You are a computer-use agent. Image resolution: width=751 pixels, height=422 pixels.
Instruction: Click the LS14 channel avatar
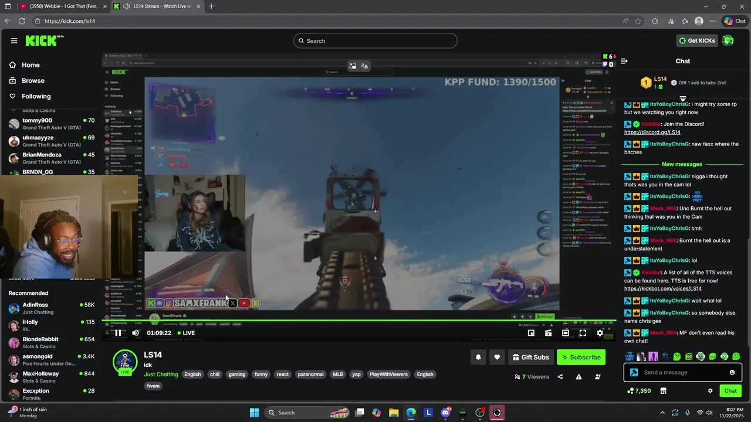125,362
